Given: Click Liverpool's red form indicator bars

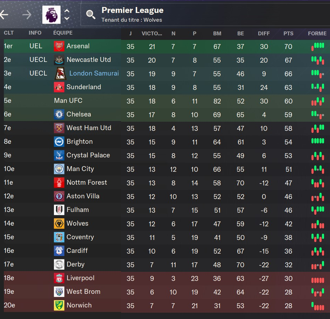Looking at the screenshot, I should pyautogui.click(x=318, y=280).
